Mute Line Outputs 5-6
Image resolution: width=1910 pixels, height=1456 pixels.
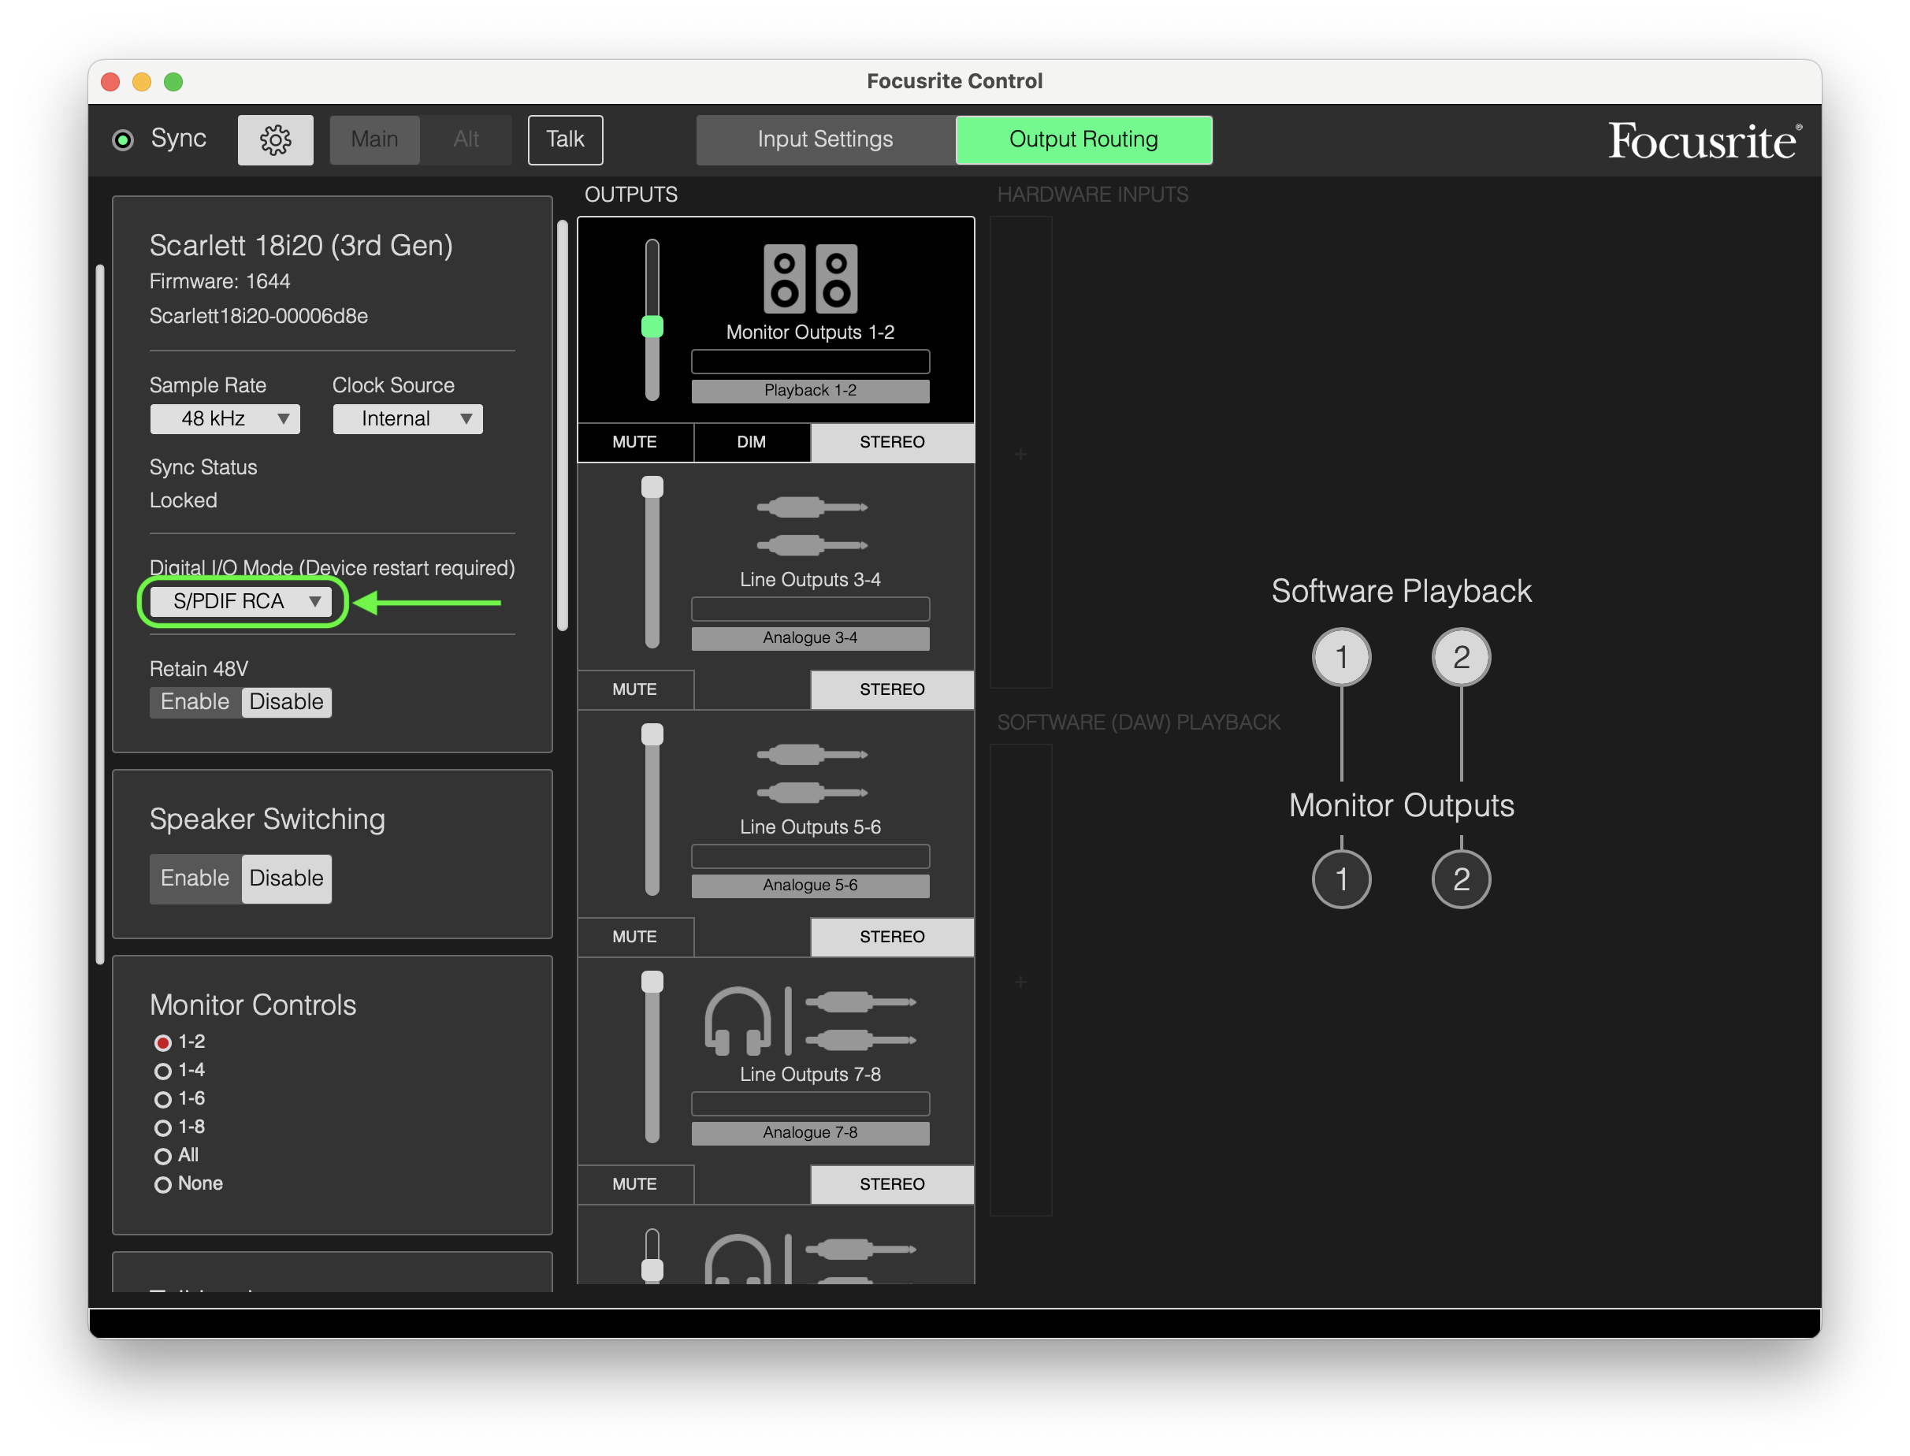tap(634, 937)
